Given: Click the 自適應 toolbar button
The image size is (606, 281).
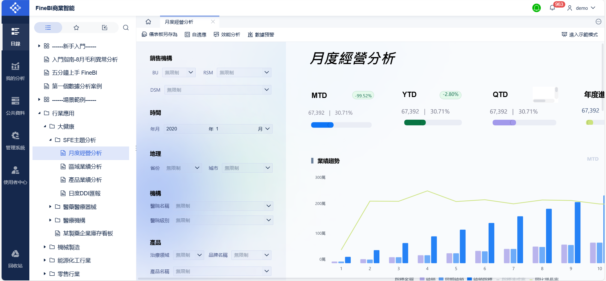Looking at the screenshot, I should pyautogui.click(x=195, y=34).
